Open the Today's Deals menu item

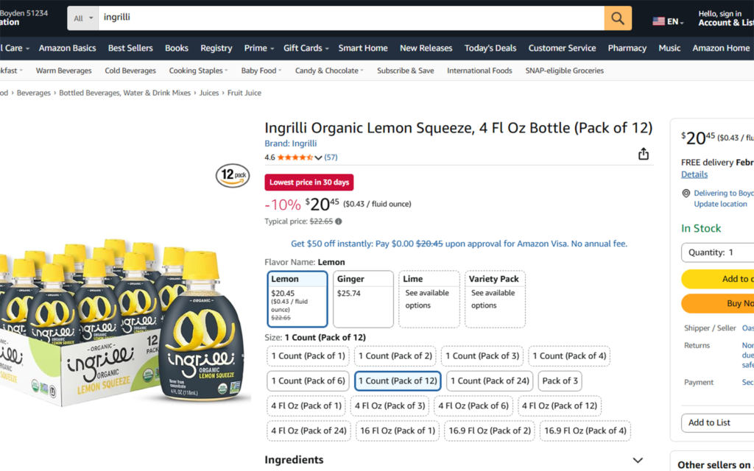490,48
